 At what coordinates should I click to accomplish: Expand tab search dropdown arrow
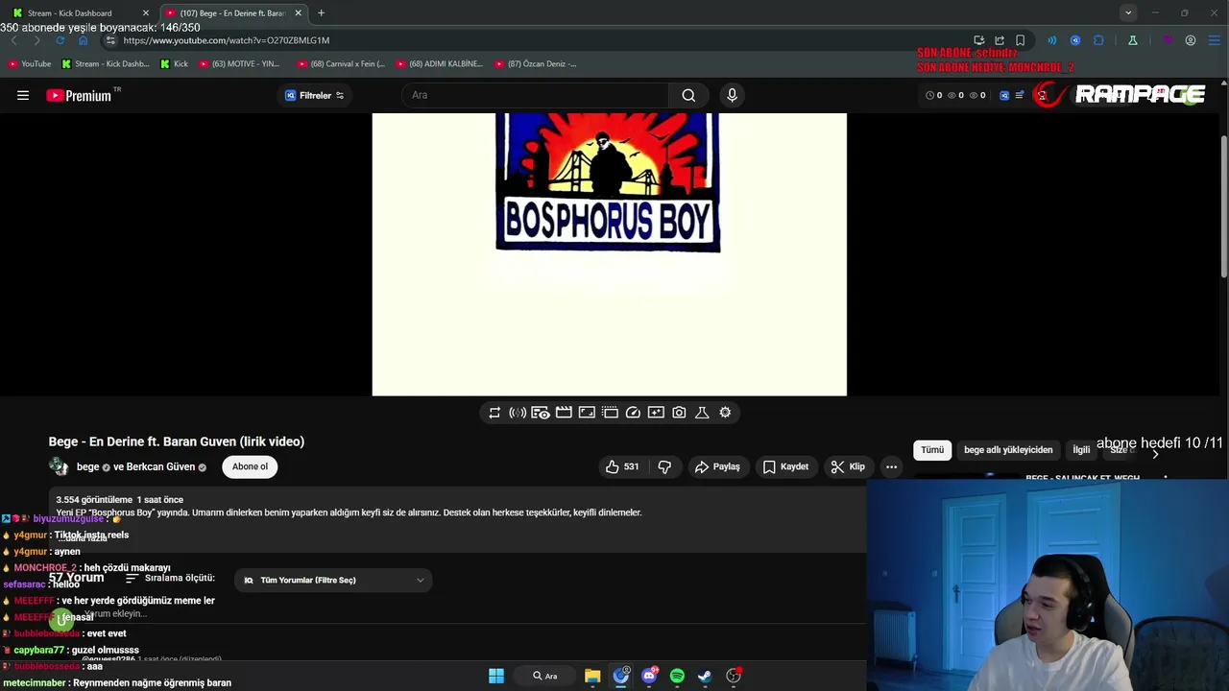(x=1128, y=12)
